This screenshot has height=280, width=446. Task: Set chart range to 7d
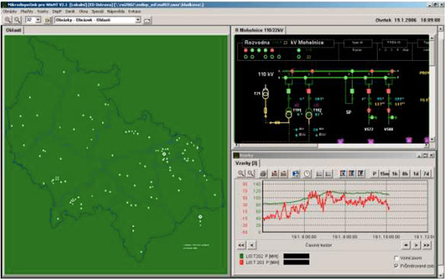(x=426, y=174)
